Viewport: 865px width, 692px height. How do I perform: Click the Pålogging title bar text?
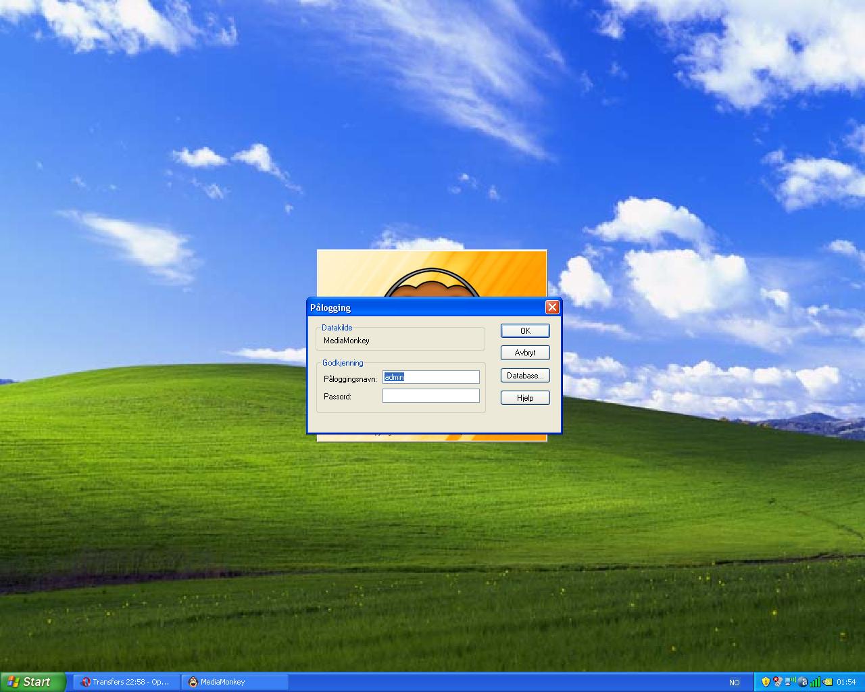(x=330, y=307)
